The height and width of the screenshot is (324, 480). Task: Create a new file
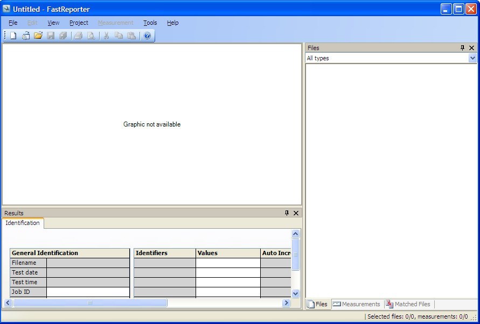12,36
